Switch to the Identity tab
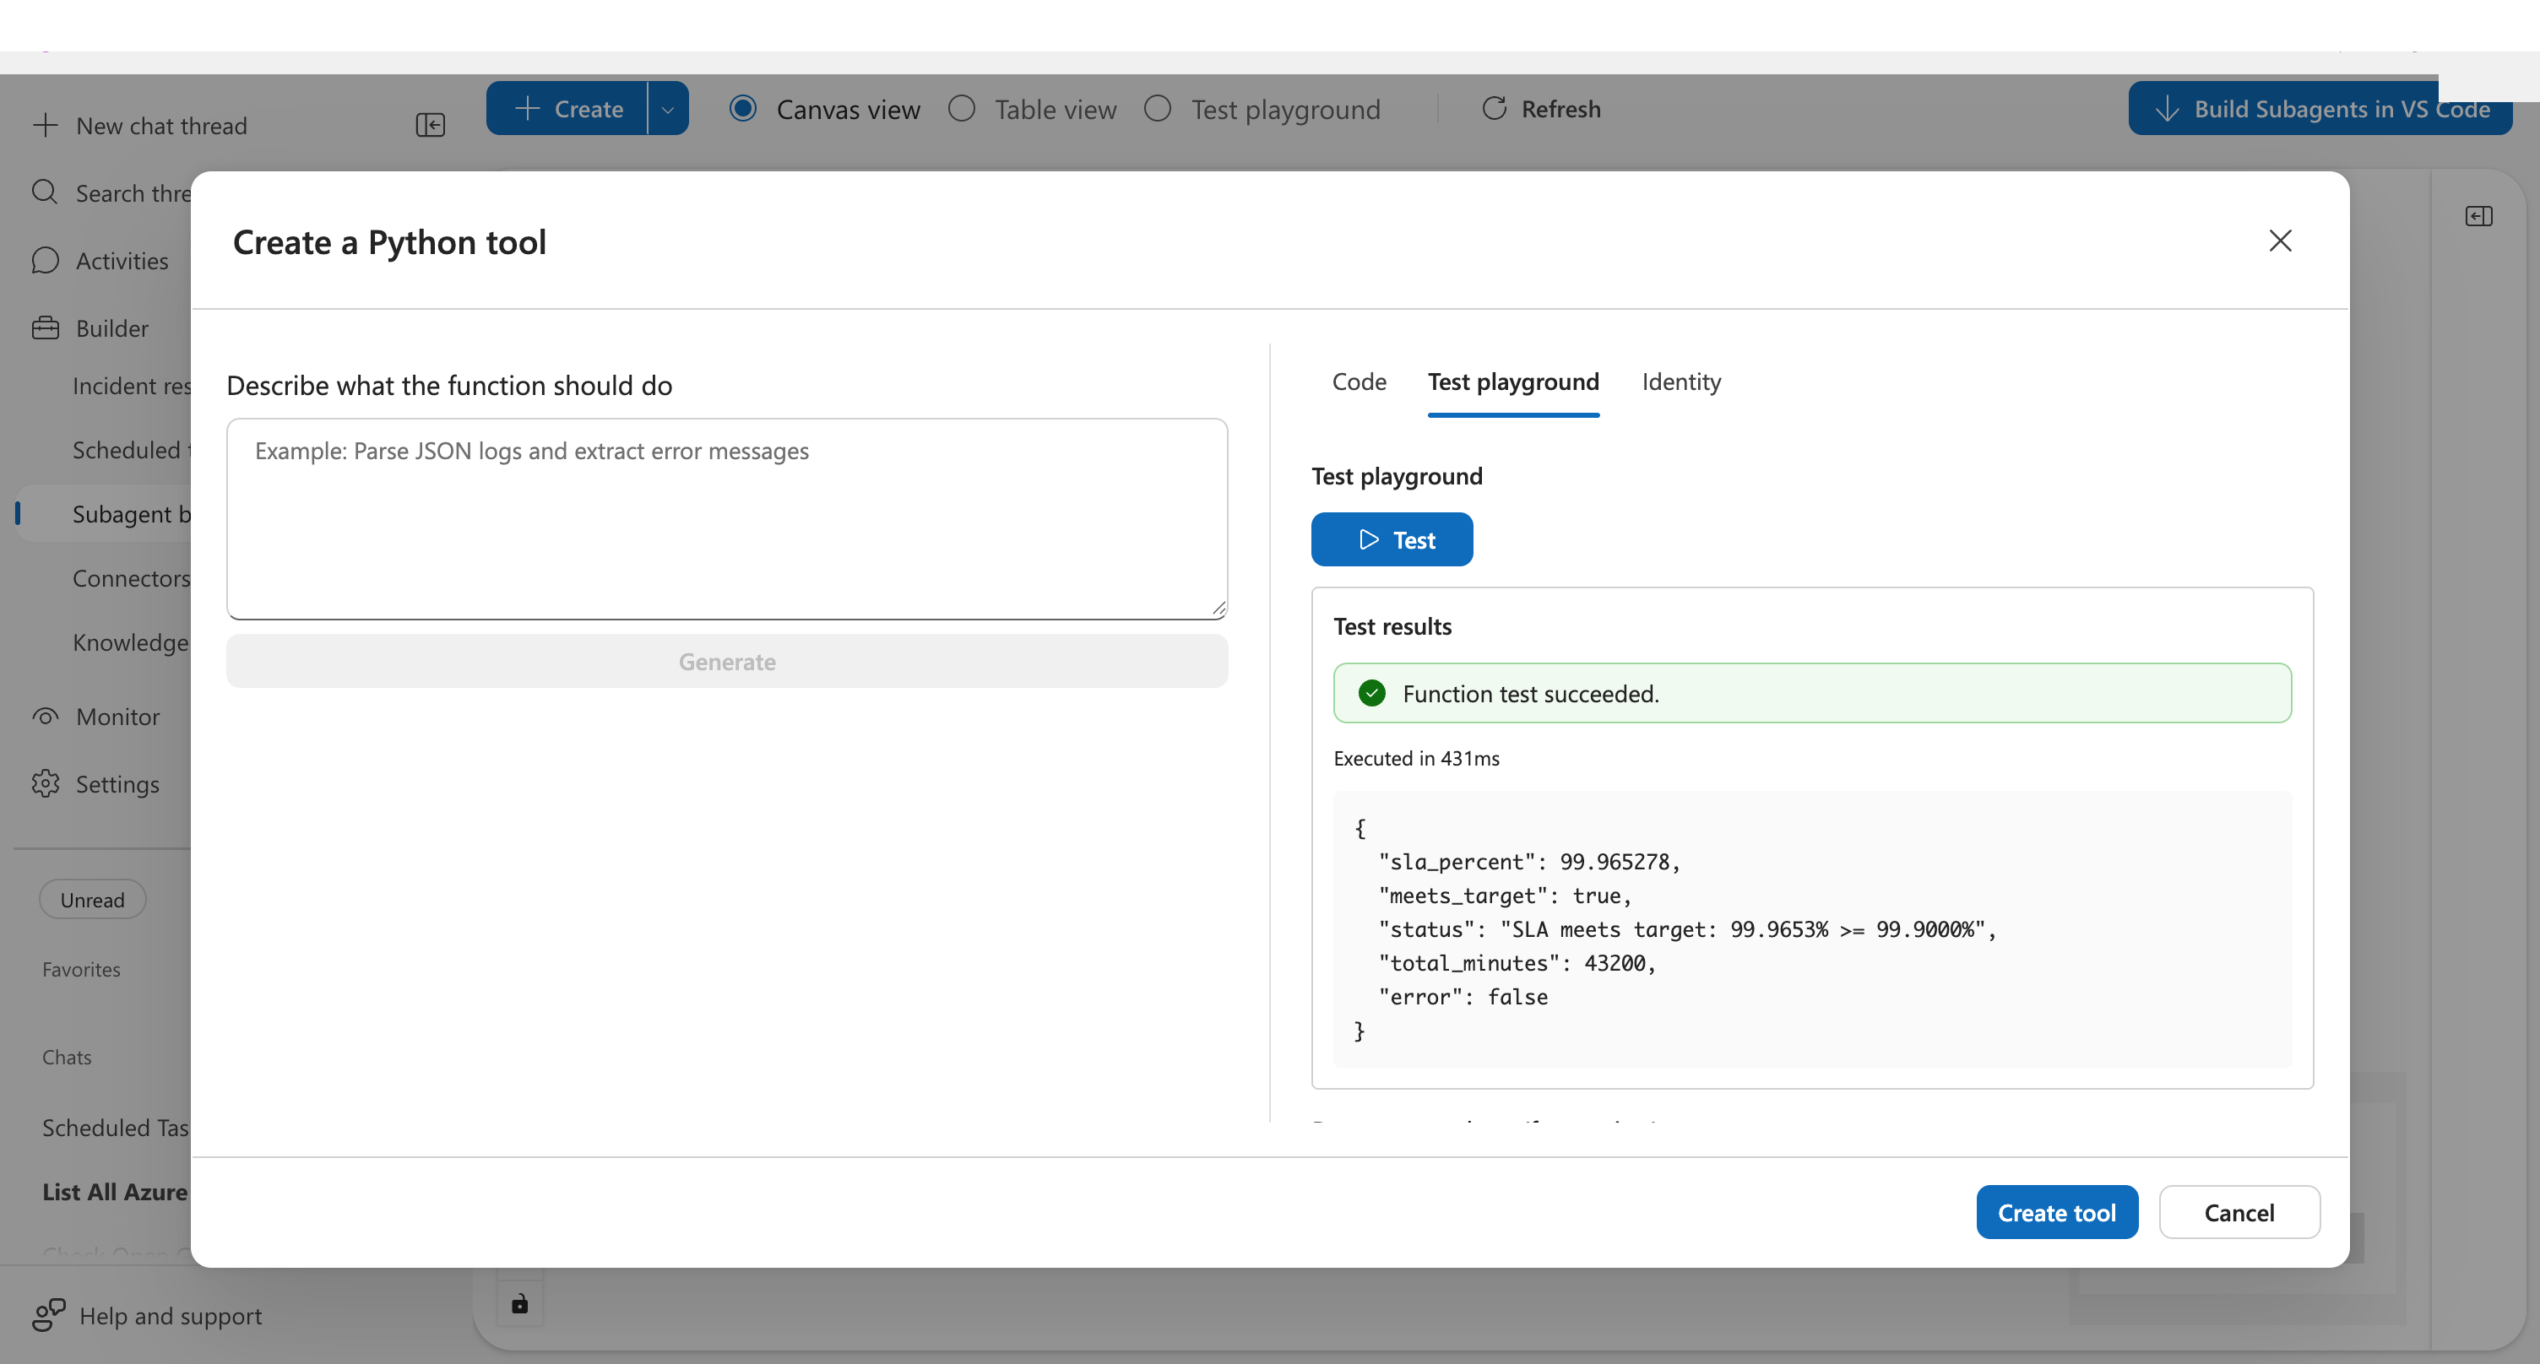The width and height of the screenshot is (2540, 1364). (1681, 382)
